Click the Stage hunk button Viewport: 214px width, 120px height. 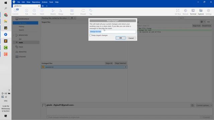(196, 26)
